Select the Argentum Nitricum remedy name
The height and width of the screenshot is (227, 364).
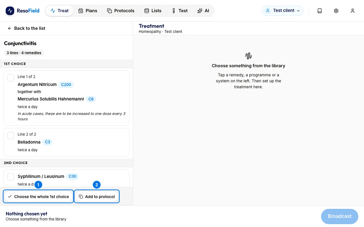click(37, 85)
